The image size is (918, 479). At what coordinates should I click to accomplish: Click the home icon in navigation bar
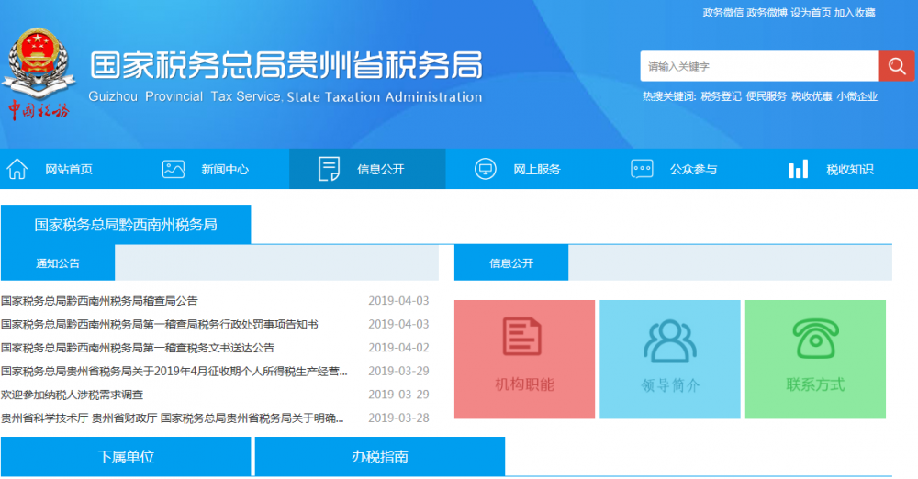[17, 169]
